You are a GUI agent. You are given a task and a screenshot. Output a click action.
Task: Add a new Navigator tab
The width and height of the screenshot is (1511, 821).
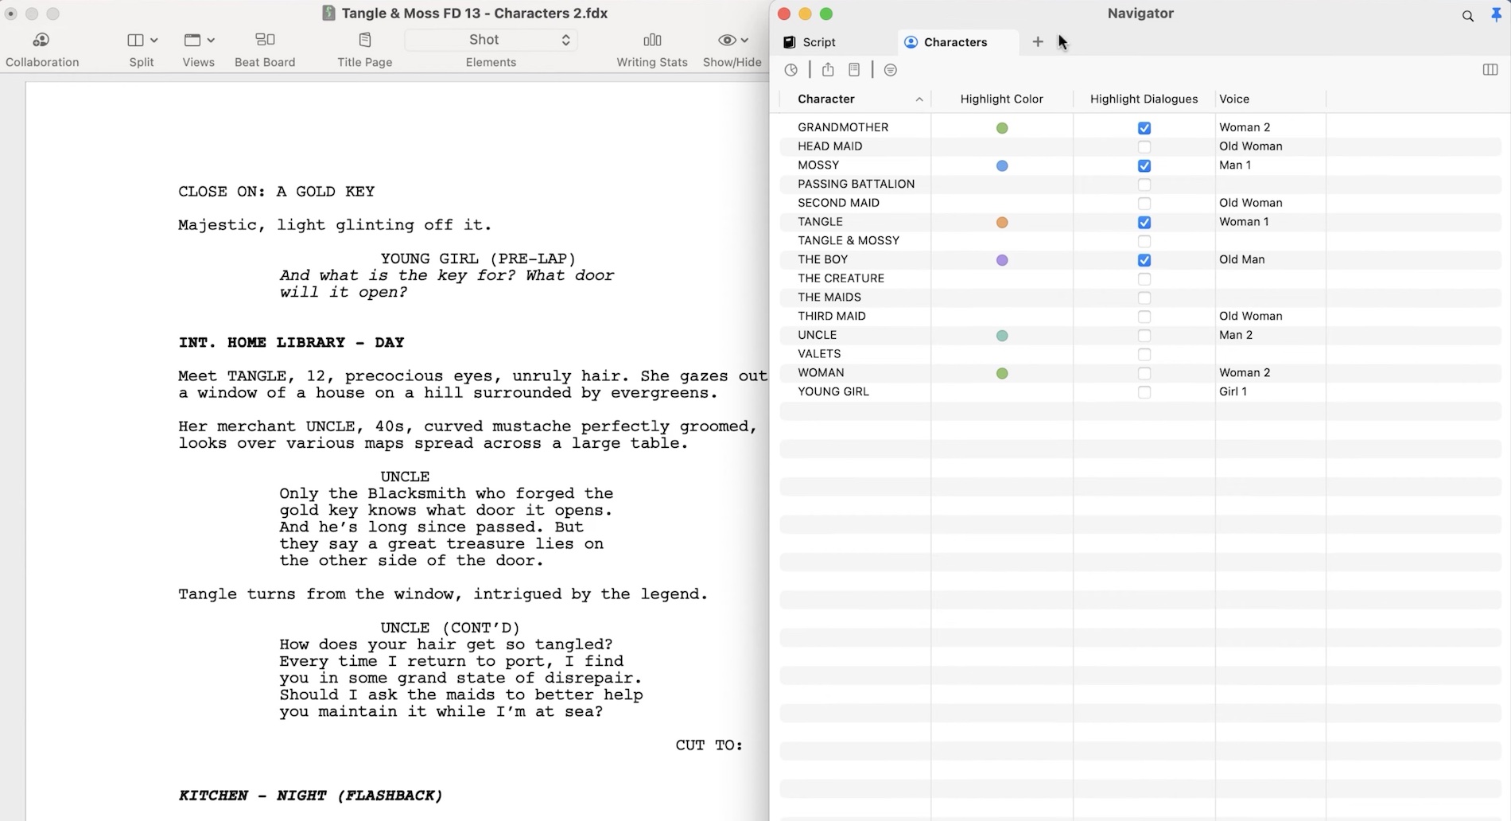click(x=1037, y=42)
